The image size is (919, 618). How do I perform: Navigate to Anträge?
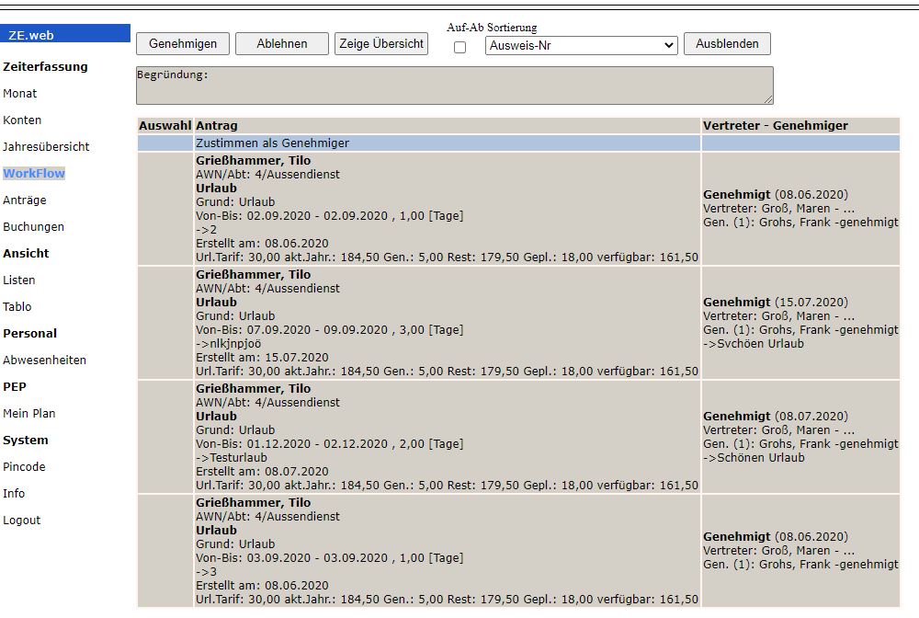click(x=25, y=200)
